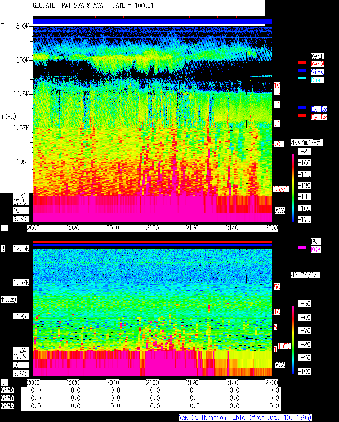Click the Ey Bz legend label

pos(319,117)
